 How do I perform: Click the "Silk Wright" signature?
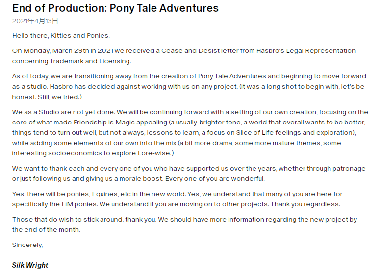(x=30, y=265)
